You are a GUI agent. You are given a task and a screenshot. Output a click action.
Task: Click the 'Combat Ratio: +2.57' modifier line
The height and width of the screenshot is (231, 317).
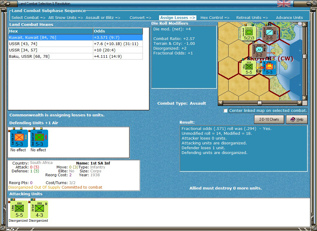click(174, 38)
